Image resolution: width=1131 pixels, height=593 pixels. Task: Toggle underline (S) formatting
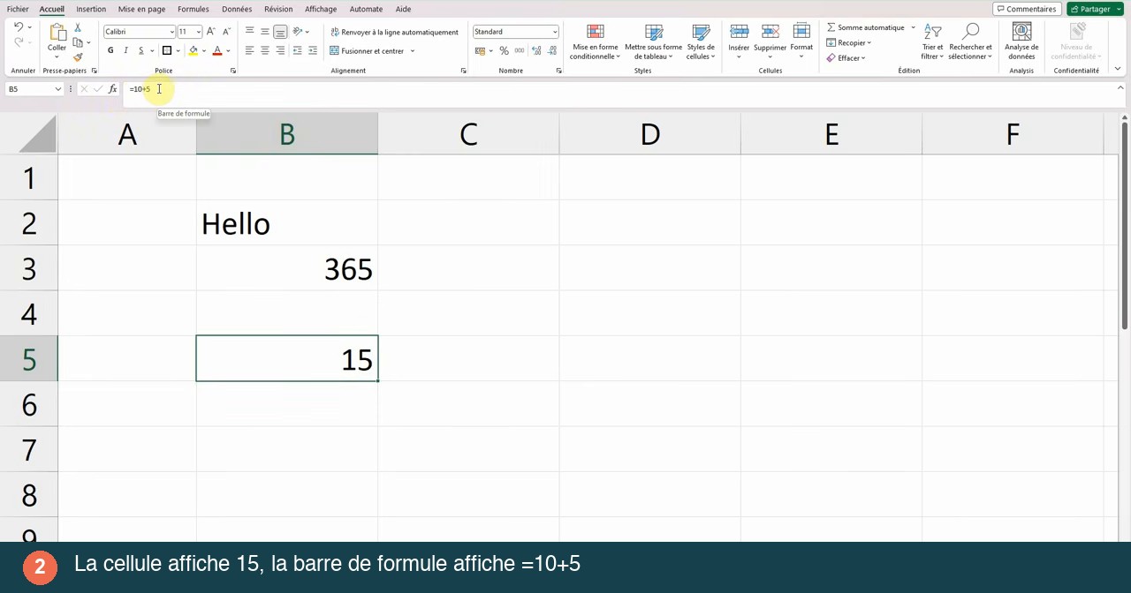pyautogui.click(x=140, y=51)
